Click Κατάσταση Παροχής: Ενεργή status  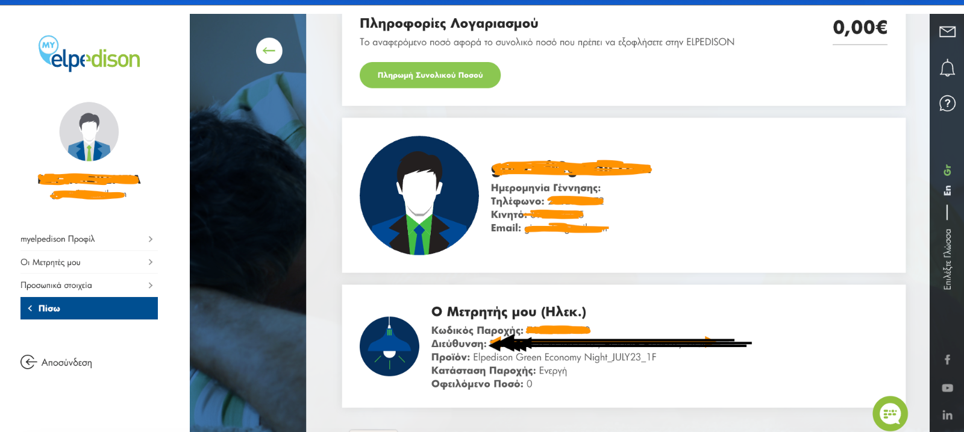pyautogui.click(x=499, y=371)
